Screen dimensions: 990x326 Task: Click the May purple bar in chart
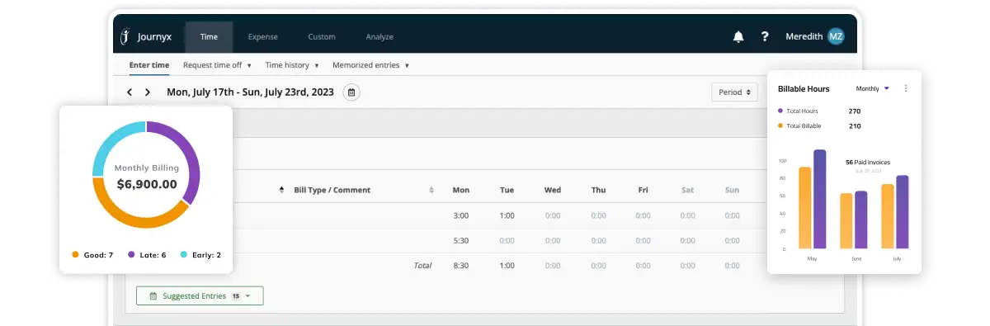pyautogui.click(x=820, y=199)
